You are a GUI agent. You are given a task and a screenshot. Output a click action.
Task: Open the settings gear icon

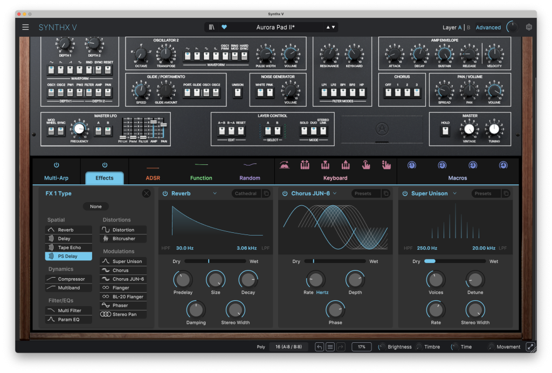click(529, 27)
